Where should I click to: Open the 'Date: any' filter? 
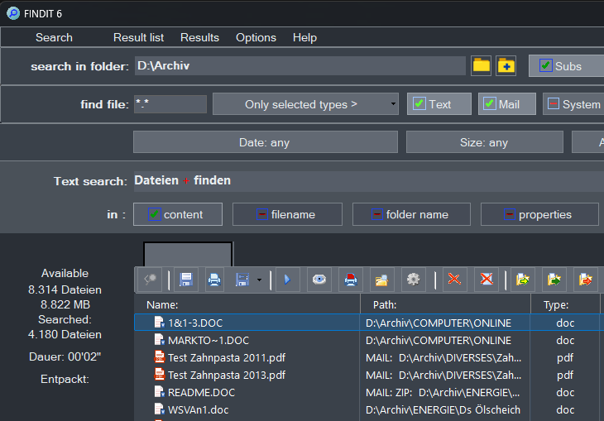pos(264,142)
